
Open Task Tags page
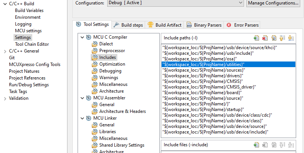(18, 91)
